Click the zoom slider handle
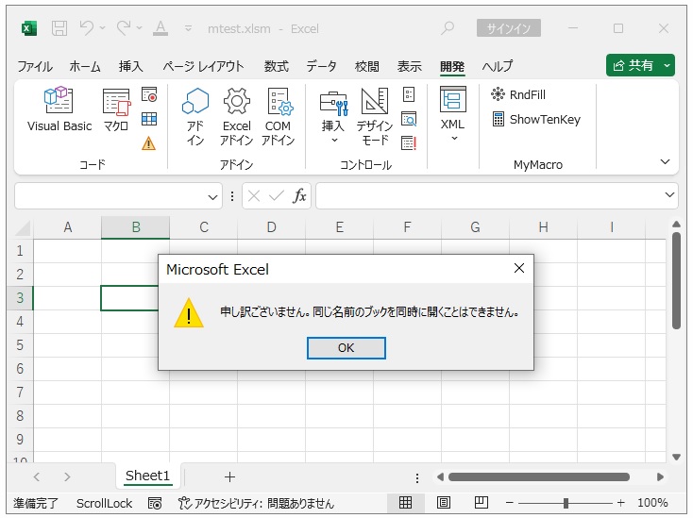693x518 pixels. pyautogui.click(x=566, y=503)
